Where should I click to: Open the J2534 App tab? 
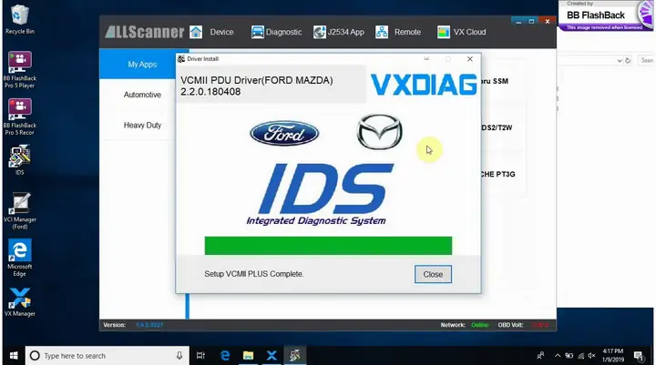[346, 32]
